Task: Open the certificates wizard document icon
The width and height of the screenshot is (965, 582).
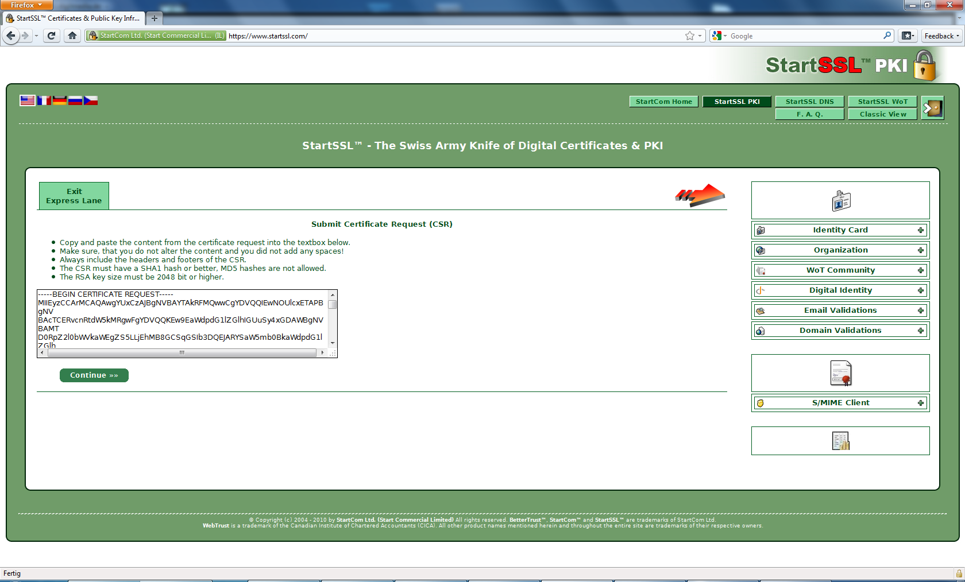Action: coord(840,374)
